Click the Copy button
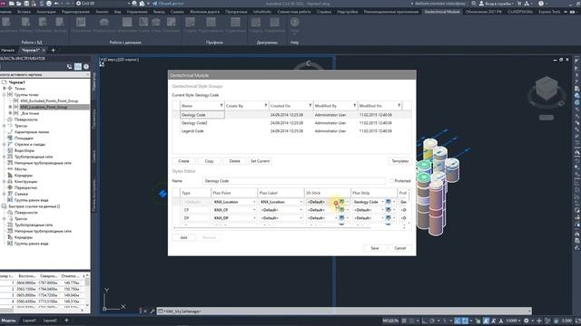The image size is (581, 326). [x=210, y=161]
